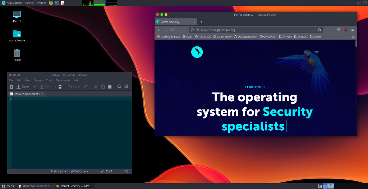Screen dimensions: 368x189
Task: Toggle the website hamburger navigation menu
Action: point(317,53)
